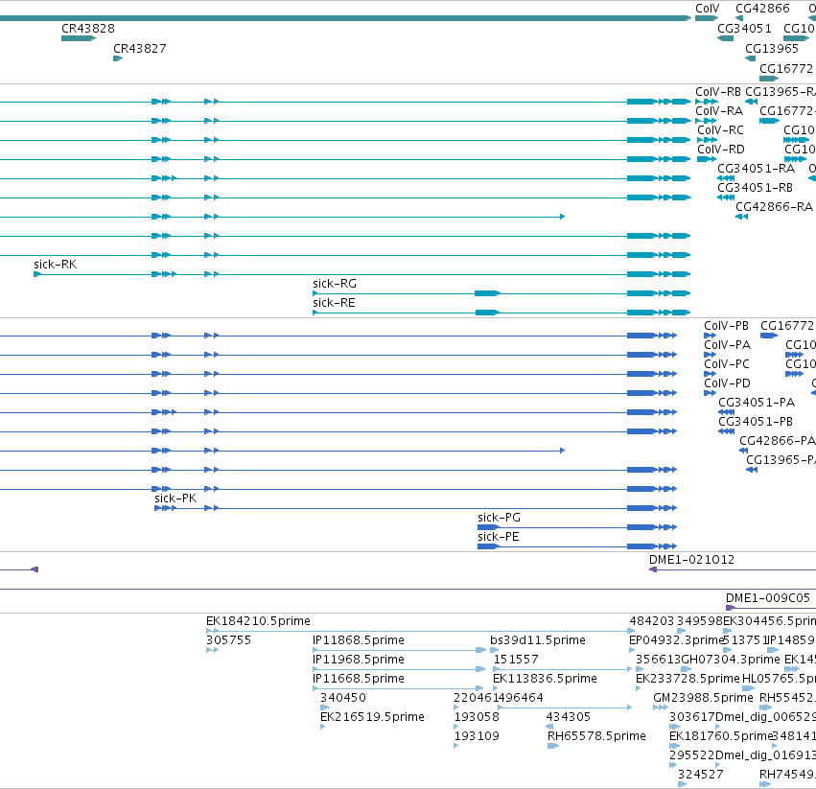This screenshot has height=789, width=816.
Task: Select the CG34051-RA transcript label
Action: coord(757,169)
